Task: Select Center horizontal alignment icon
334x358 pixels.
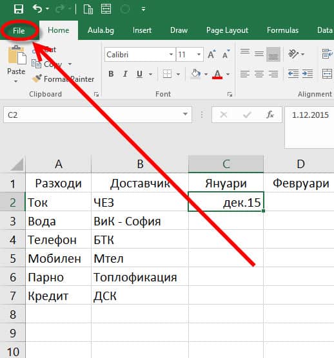Action: [x=259, y=74]
